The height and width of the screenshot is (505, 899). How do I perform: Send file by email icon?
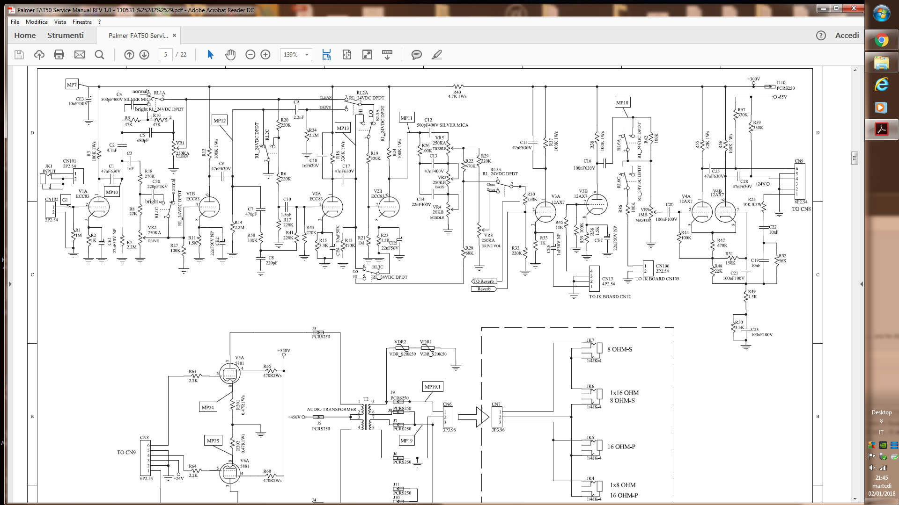coord(80,55)
